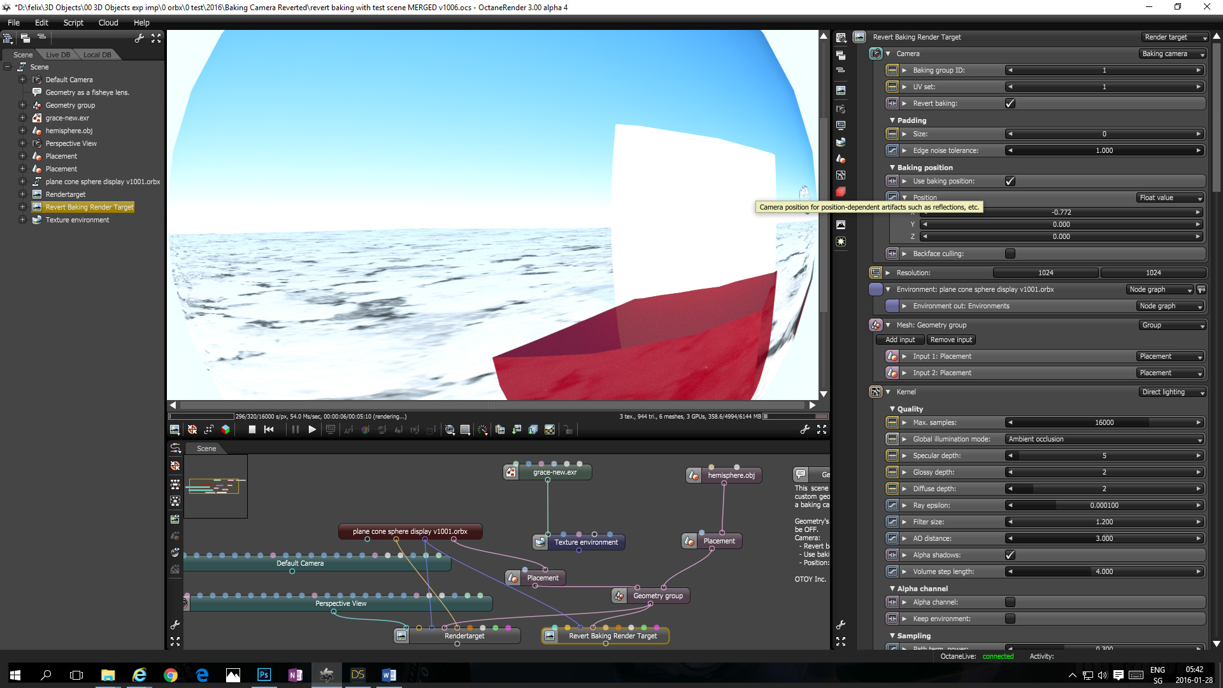Screen dimensions: 1223x688
Task: Open File Explorer from the taskbar
Action: point(108,675)
